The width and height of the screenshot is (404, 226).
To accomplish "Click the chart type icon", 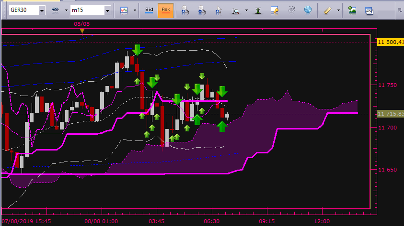I will [x=124, y=11].
